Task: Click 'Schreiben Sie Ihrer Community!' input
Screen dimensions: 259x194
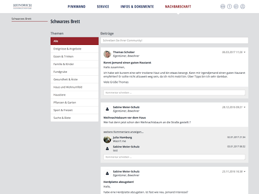Action: [x=175, y=40]
